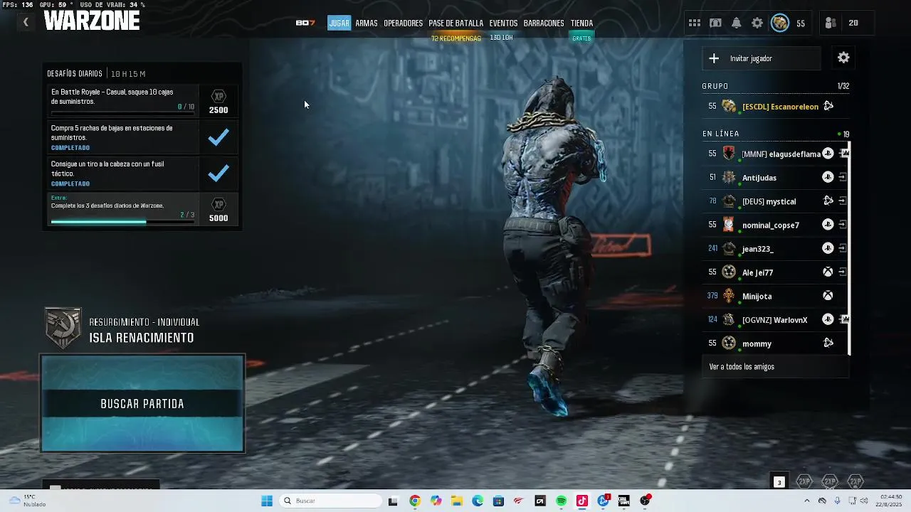Click Xbox icon on Ale Jei77 row
911x512 pixels.
(x=828, y=272)
